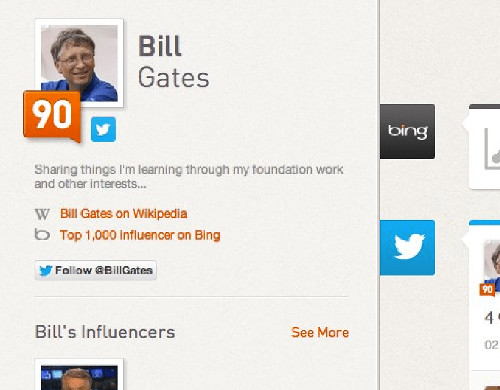Screen dimensions: 500x390
Task: Open the blue Twitter tile in the timeline
Action: [407, 247]
